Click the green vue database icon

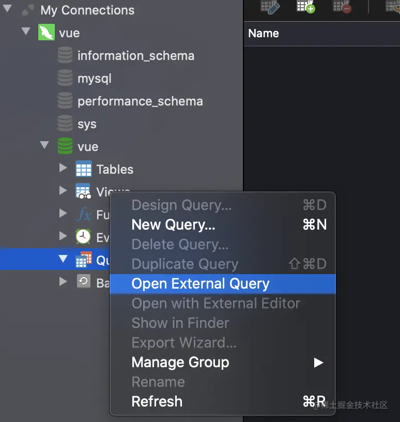(65, 146)
